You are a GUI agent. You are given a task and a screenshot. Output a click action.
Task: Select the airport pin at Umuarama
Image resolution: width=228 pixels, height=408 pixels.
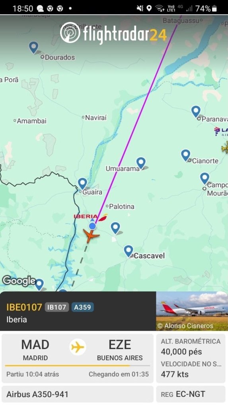point(141,163)
